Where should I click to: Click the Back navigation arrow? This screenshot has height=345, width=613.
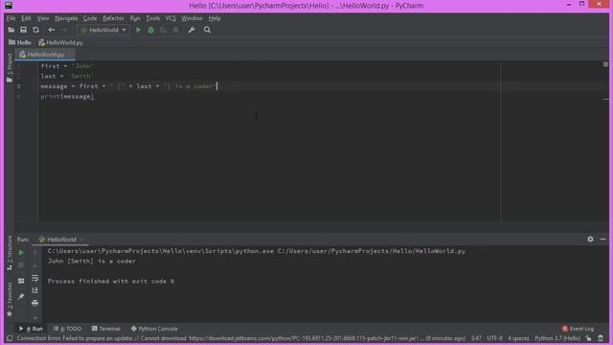tap(51, 30)
